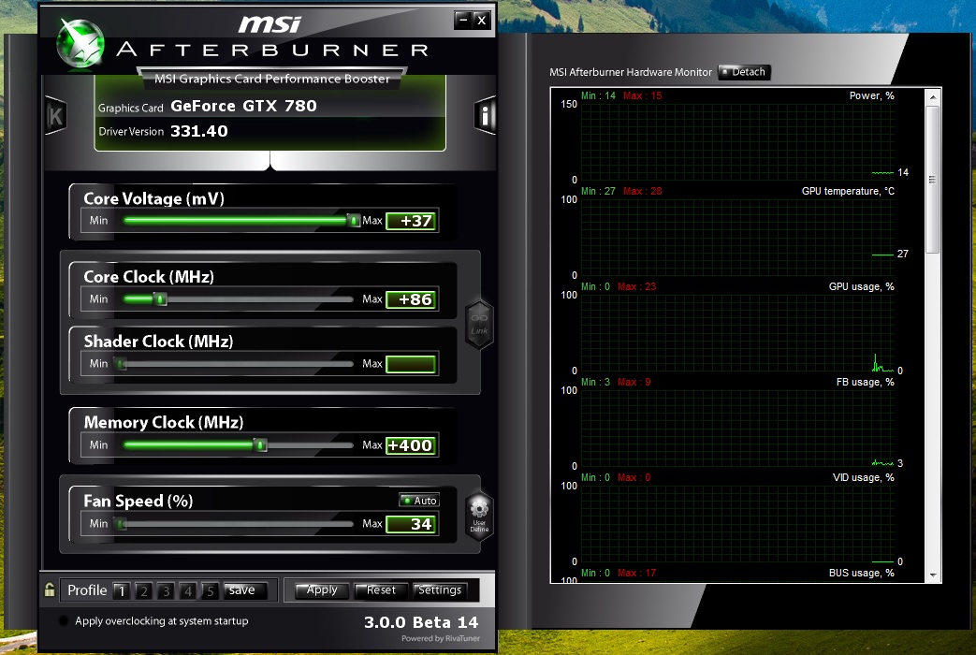Click the hardware monitor scrollbar thumb
Image resolution: width=976 pixels, height=655 pixels.
coord(932,180)
